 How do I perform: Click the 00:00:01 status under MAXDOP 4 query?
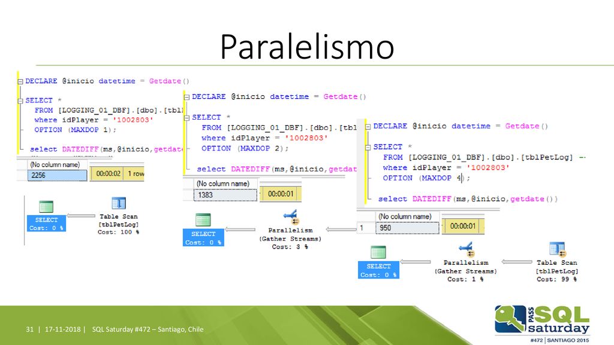coord(462,226)
